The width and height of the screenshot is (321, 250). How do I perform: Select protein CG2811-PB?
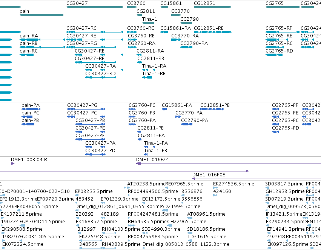pos(139,132)
